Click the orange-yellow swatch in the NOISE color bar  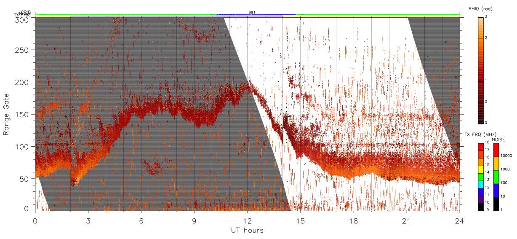[x=496, y=164]
